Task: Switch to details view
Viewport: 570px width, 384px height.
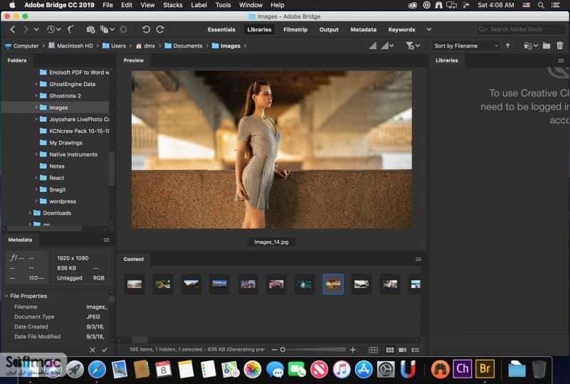Action: coord(403,350)
